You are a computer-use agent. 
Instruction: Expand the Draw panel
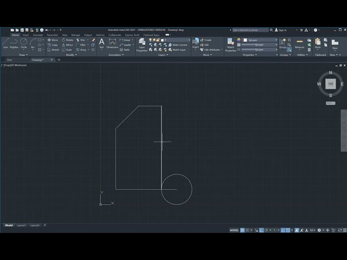click(23, 55)
